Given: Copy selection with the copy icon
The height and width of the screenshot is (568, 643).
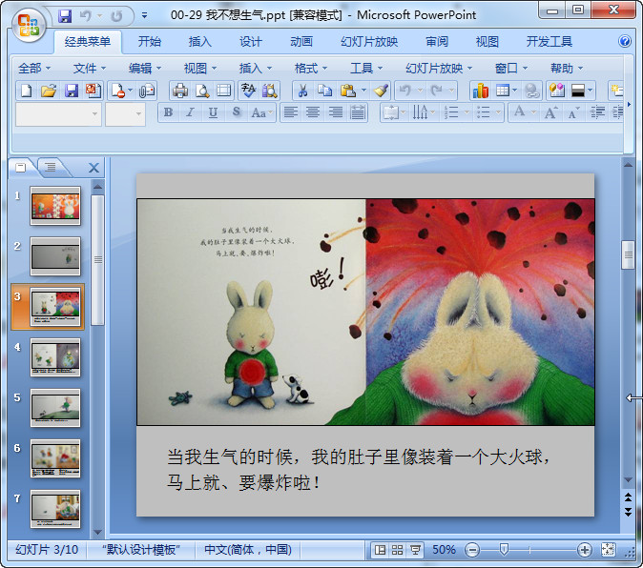Looking at the screenshot, I should 324,91.
